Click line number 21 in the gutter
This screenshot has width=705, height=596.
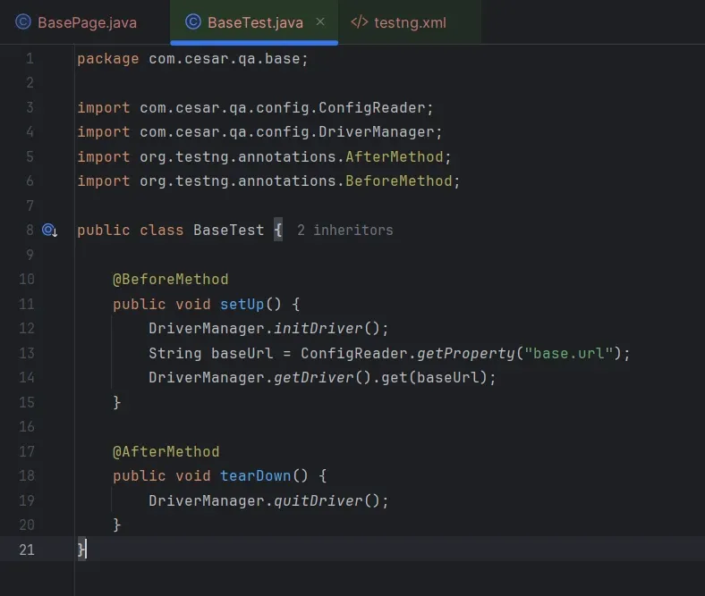27,550
